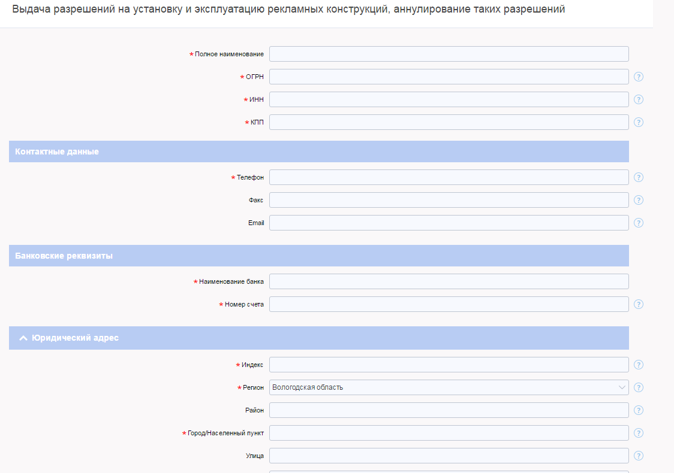
Task: Open the help icon next to КПП
Action: [x=639, y=122]
